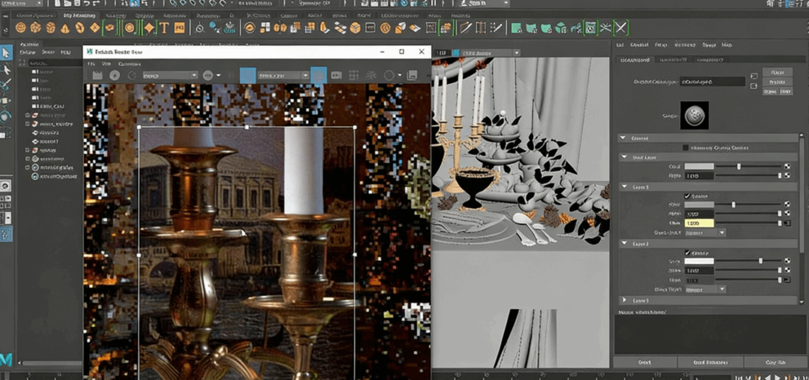Open the File menu in render window

(91, 64)
